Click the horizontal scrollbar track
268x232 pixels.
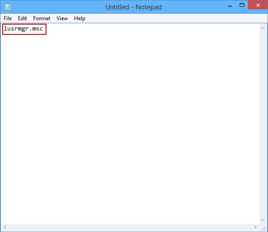point(130,227)
